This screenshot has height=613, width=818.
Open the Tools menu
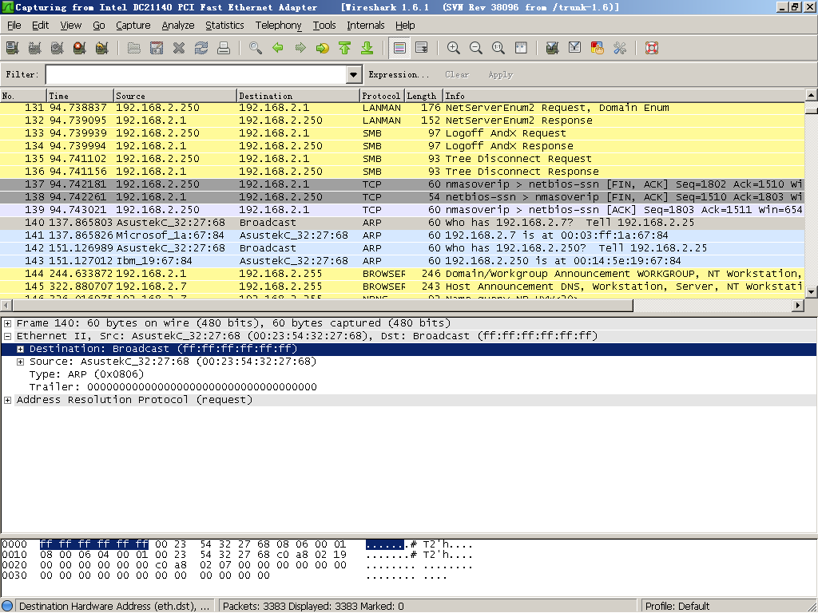(x=324, y=25)
